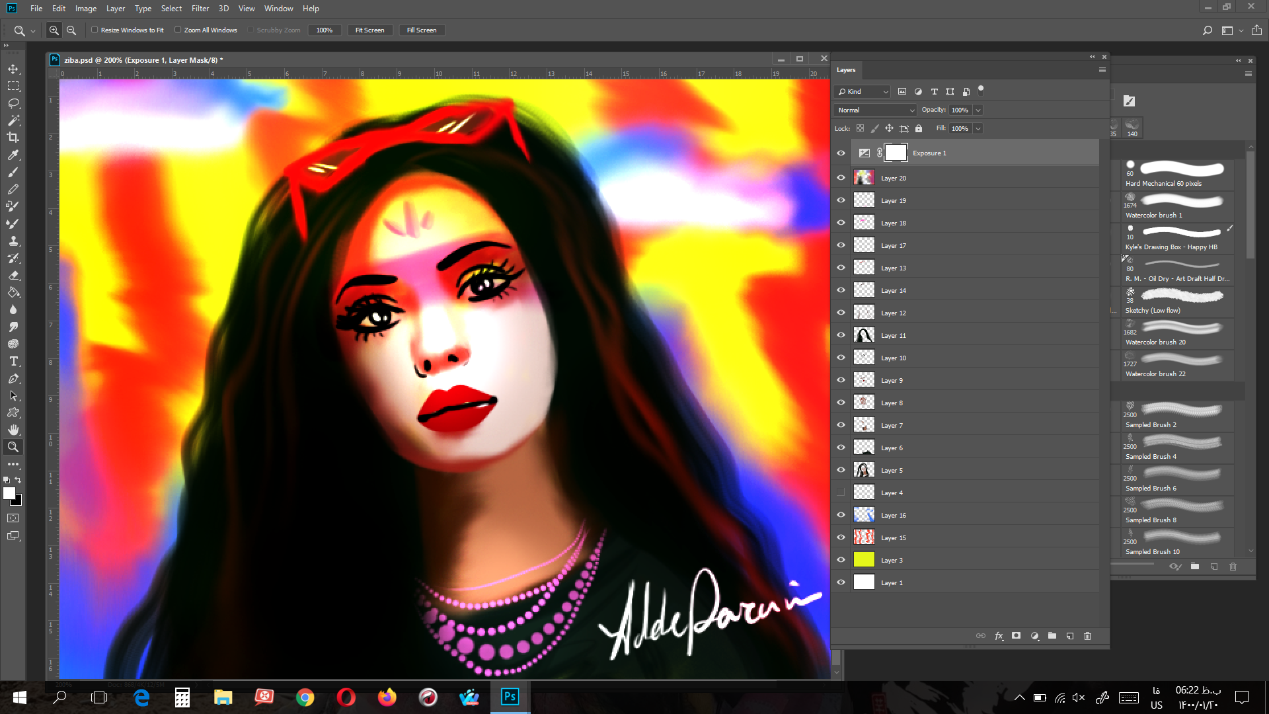
Task: Select the Crop tool
Action: [13, 138]
